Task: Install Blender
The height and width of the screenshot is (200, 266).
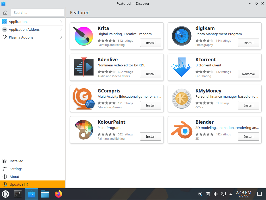Action: (248, 136)
